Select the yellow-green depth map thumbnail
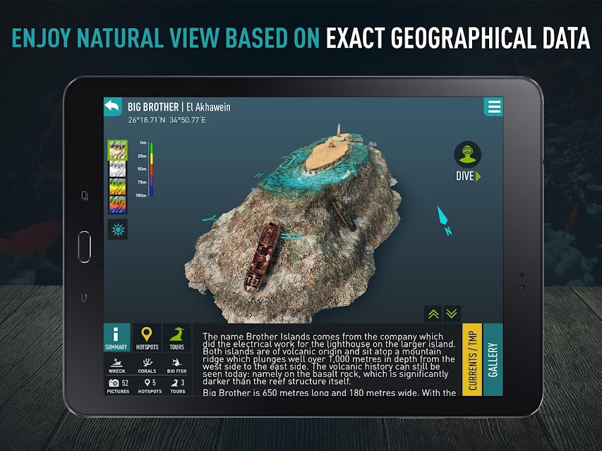 [x=117, y=187]
